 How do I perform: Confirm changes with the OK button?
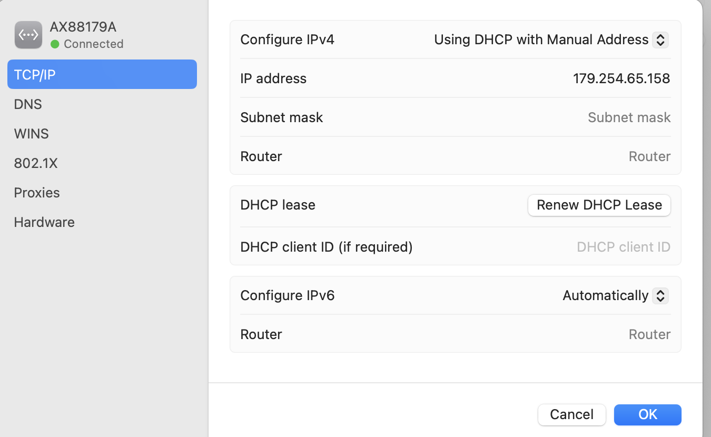(647, 414)
